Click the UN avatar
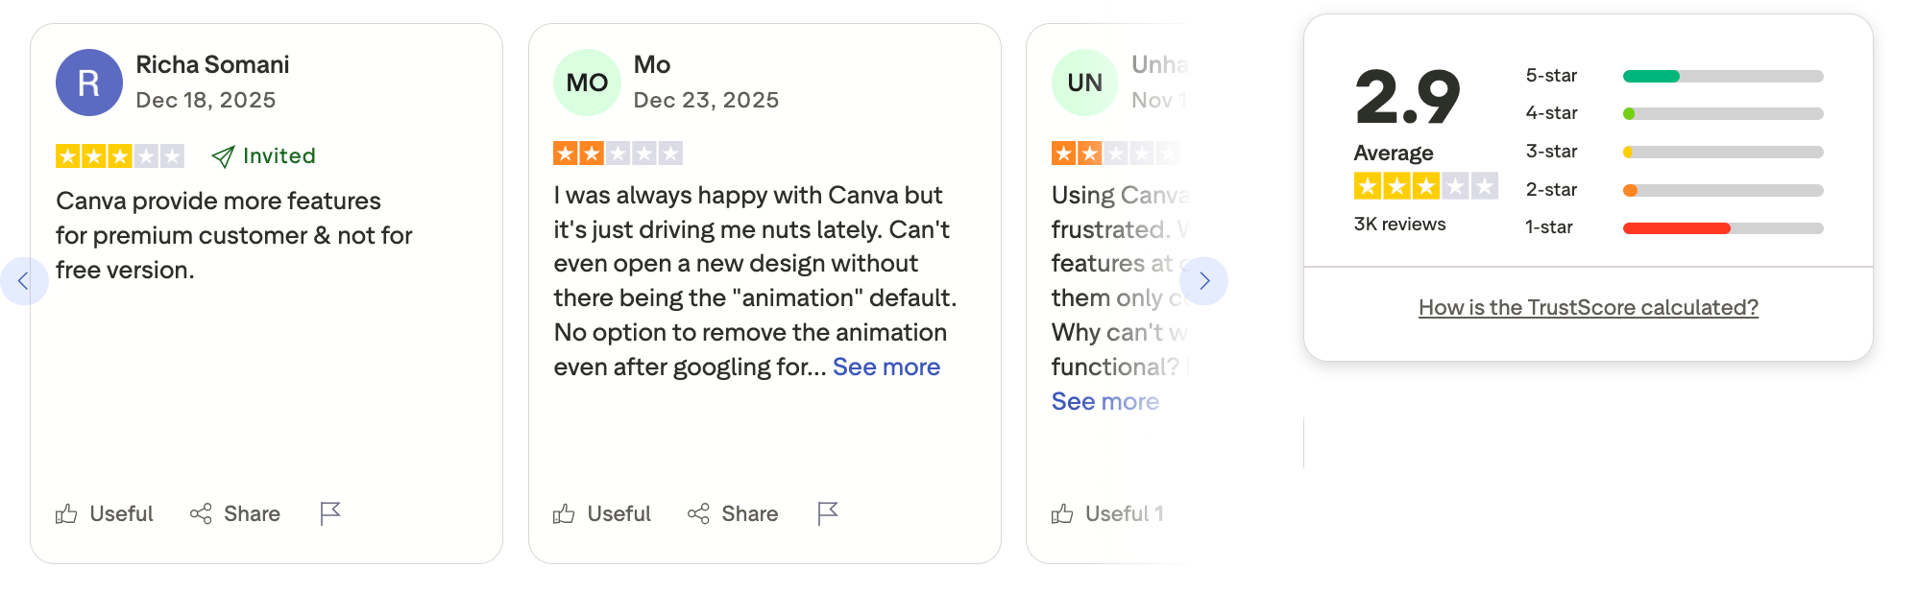1917x593 pixels. pos(1085,83)
